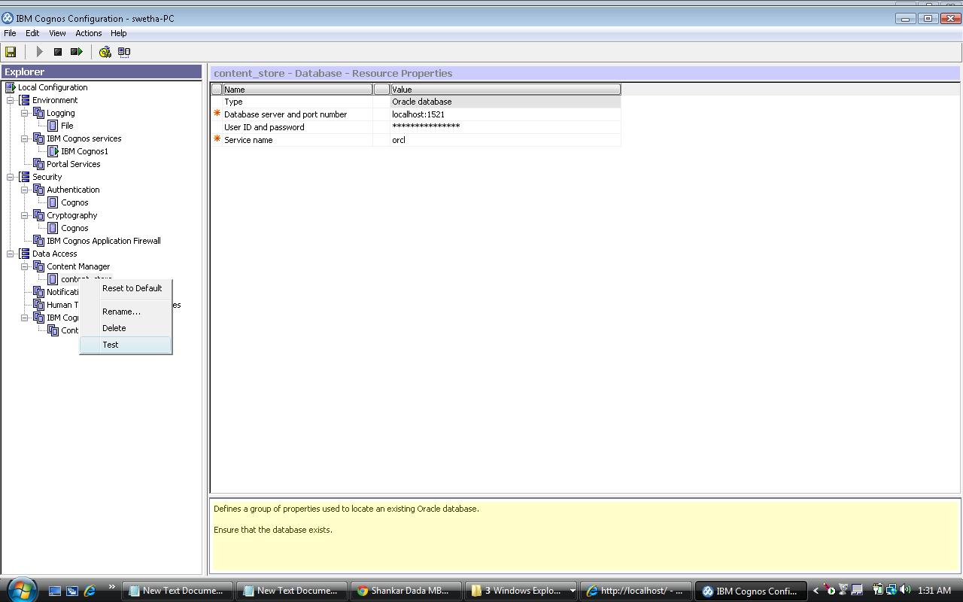Click the Name column header

click(297, 90)
